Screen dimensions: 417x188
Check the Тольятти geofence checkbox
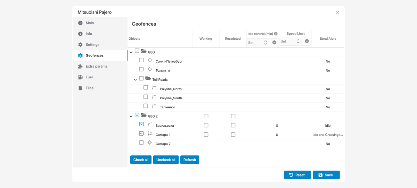(x=141, y=69)
